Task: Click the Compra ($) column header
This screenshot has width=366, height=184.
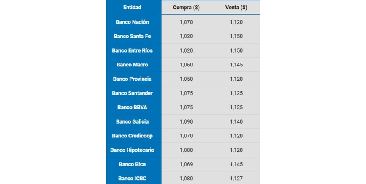Action: [186, 8]
